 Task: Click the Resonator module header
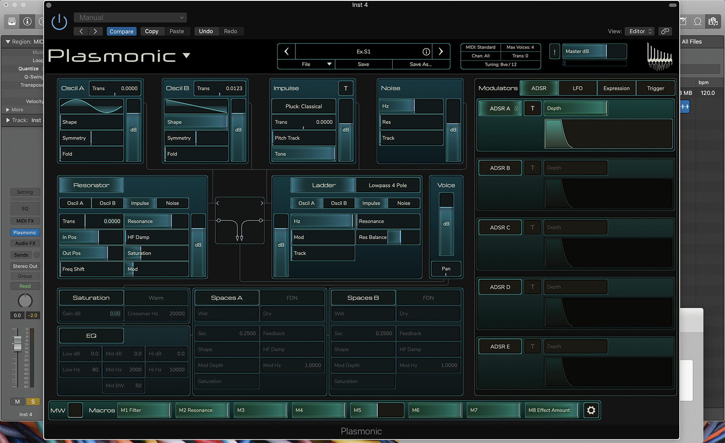pos(91,185)
